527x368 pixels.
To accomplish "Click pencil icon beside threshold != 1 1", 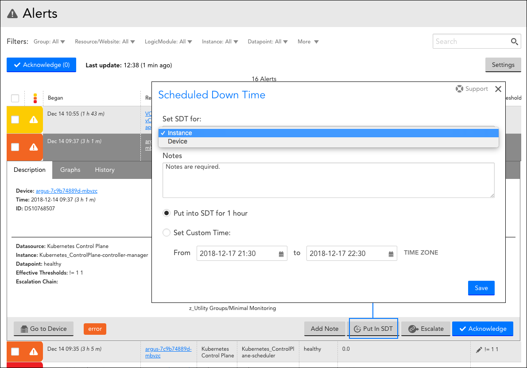I will coord(478,350).
